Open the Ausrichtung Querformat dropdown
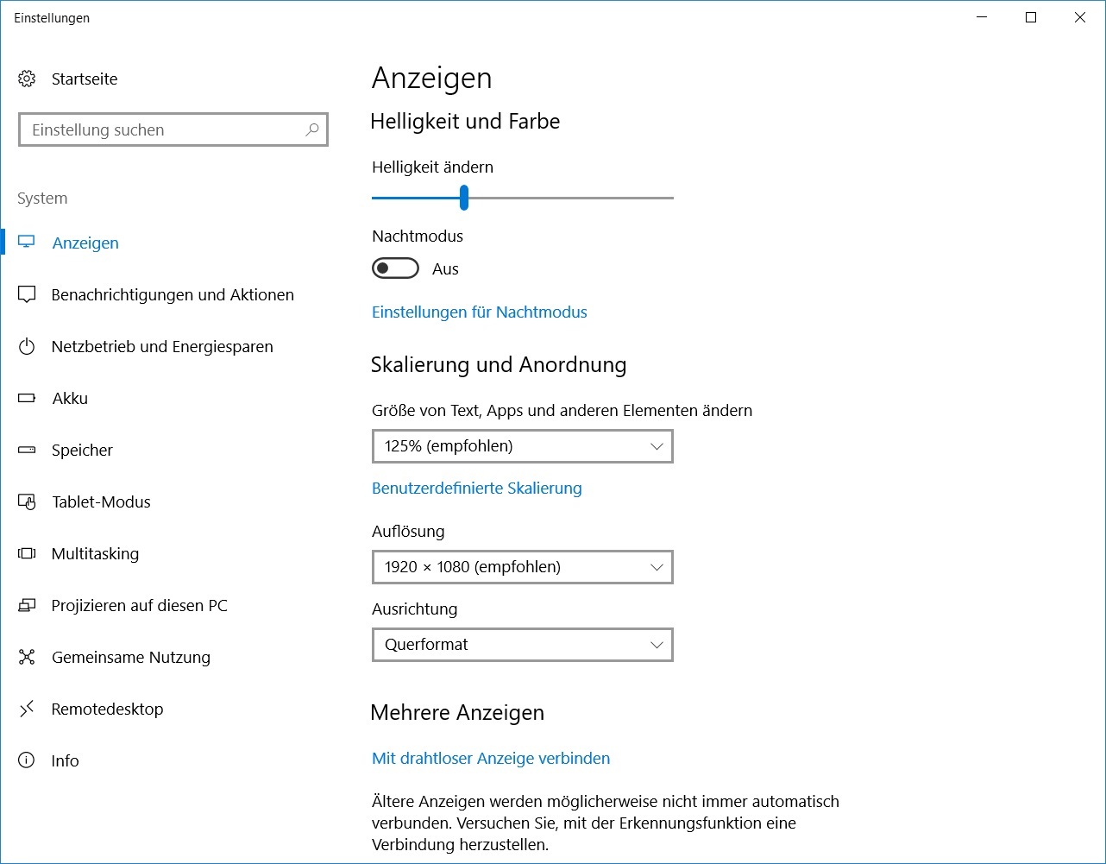Viewport: 1106px width, 864px height. pos(522,645)
